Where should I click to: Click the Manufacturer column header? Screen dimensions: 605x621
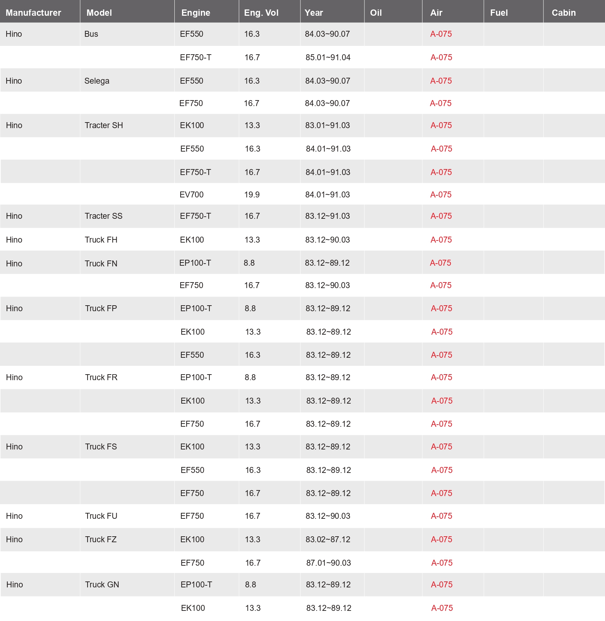[x=33, y=13]
